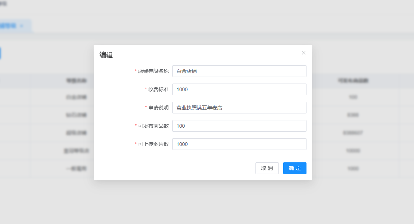Click the 申请说明 label text

tap(158, 108)
